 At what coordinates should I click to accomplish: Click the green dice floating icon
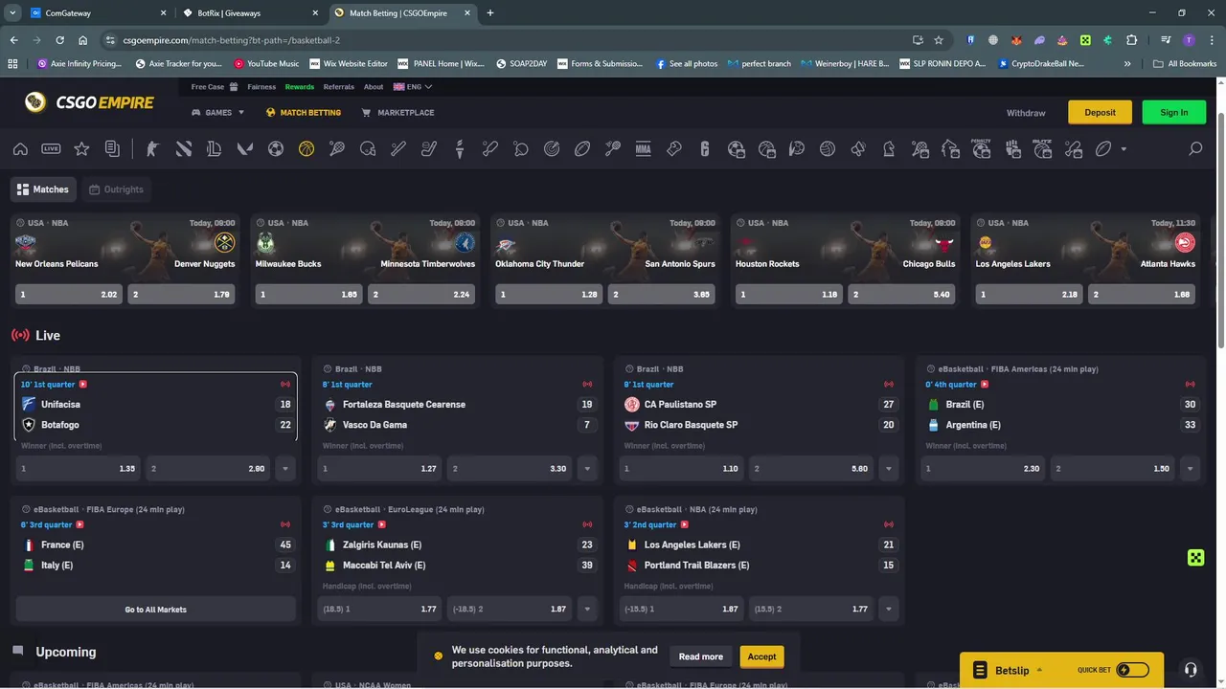coord(1195,558)
